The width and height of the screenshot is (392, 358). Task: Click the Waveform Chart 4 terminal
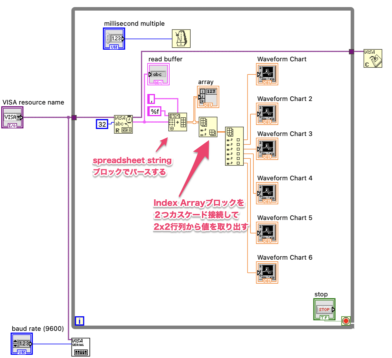click(267, 193)
